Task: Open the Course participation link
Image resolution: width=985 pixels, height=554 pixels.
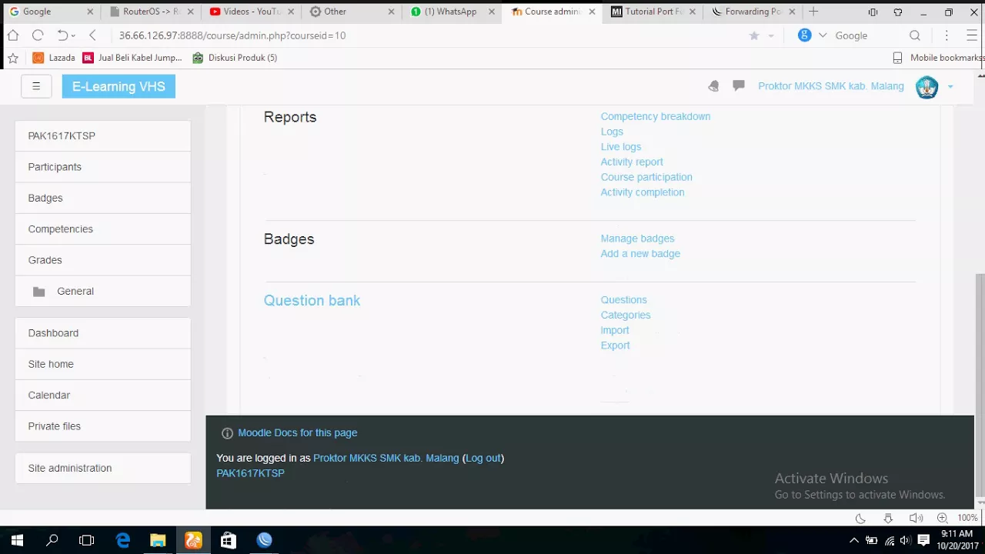Action: [x=646, y=177]
